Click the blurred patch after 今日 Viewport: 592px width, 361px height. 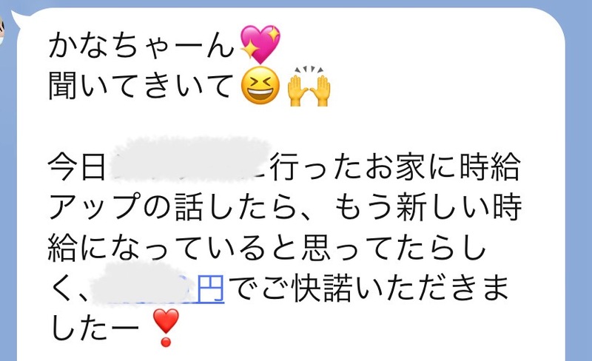tap(190, 160)
